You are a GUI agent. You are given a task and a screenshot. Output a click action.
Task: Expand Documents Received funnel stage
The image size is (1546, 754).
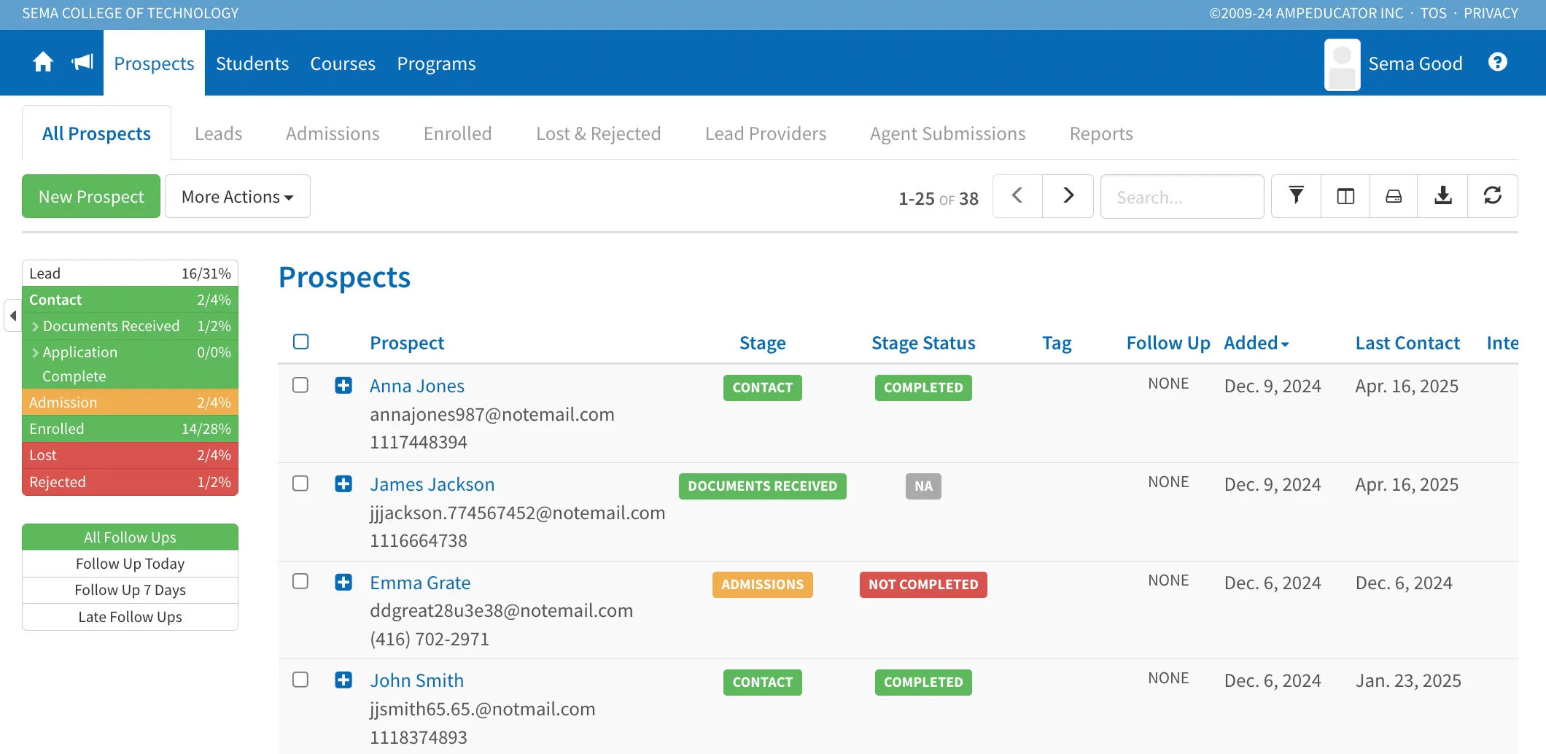(x=130, y=326)
